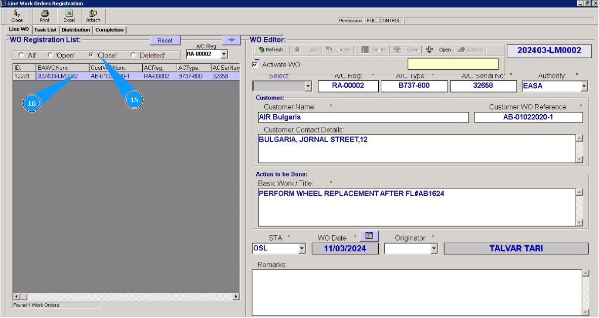599x318 pixels.
Task: Open the WO Date calendar picker
Action: tap(369, 236)
